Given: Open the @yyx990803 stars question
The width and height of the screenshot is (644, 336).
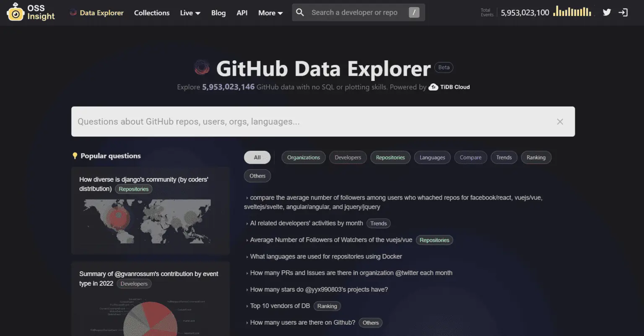Looking at the screenshot, I should (319, 289).
